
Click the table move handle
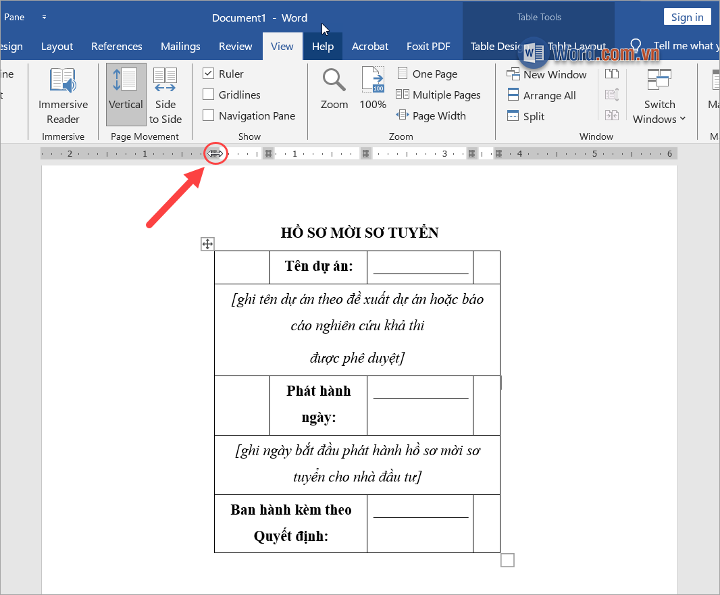(x=207, y=244)
